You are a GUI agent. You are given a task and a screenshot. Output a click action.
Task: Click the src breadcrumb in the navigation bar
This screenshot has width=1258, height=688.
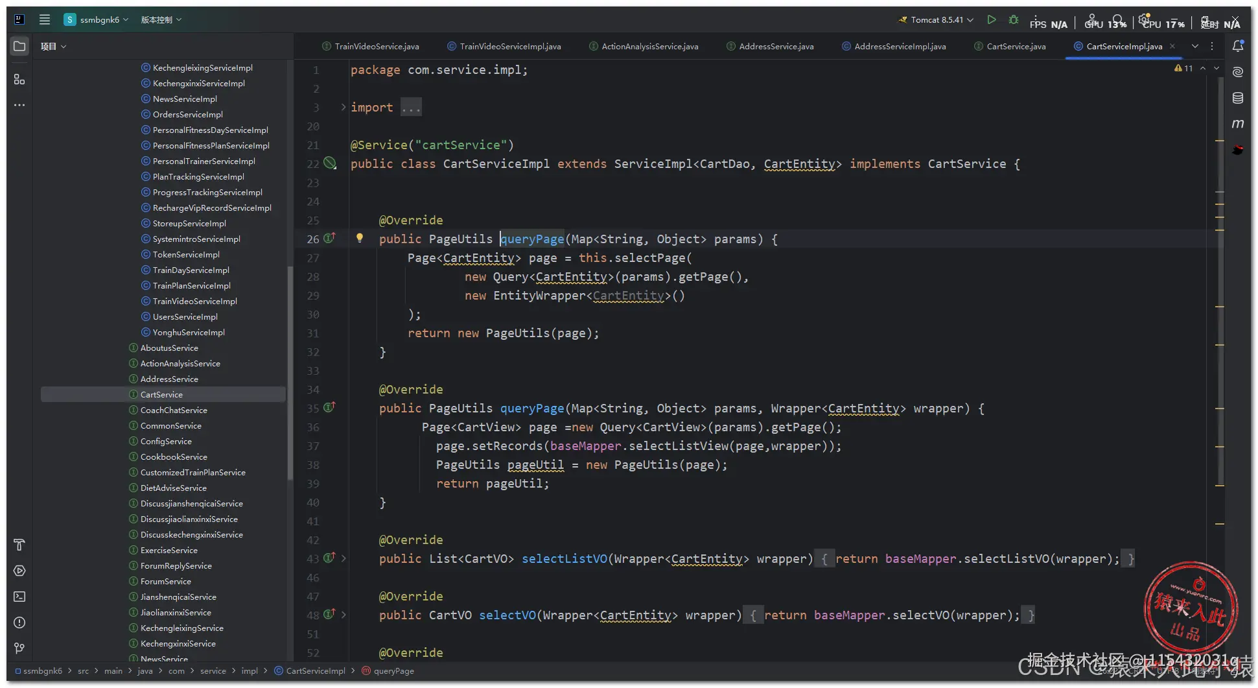click(83, 671)
